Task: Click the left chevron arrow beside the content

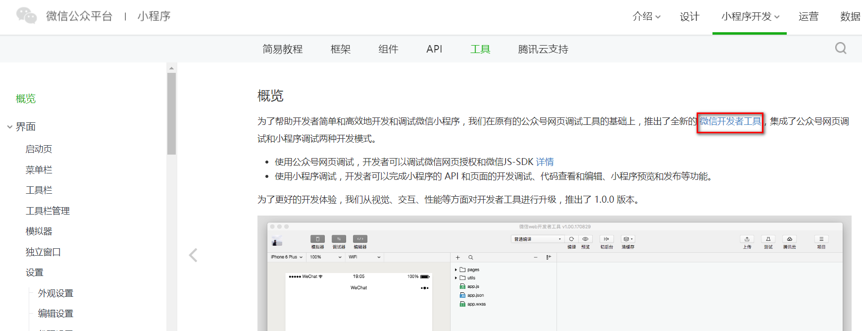Action: [x=193, y=255]
